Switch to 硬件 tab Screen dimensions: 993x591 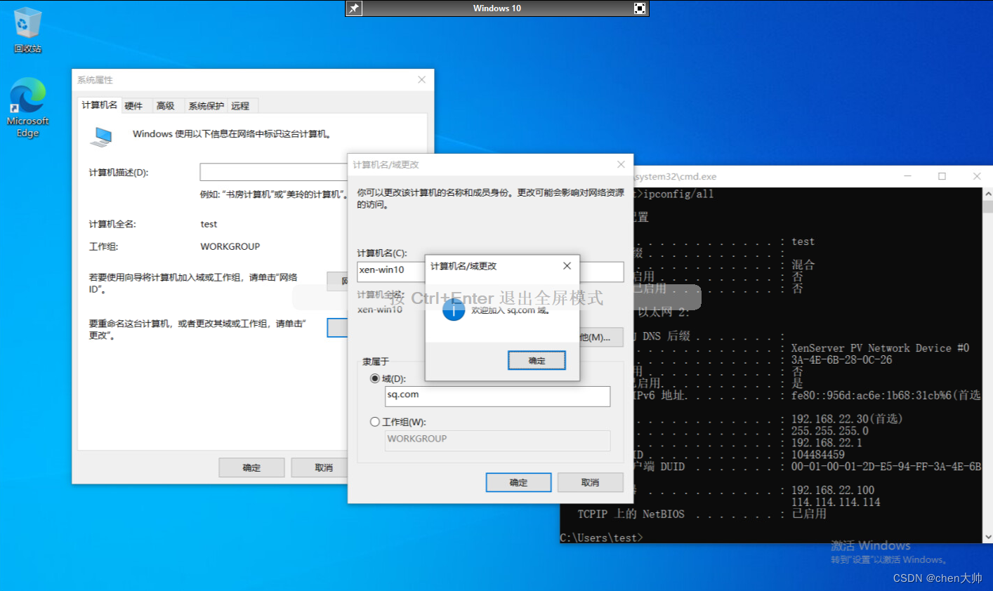[134, 106]
